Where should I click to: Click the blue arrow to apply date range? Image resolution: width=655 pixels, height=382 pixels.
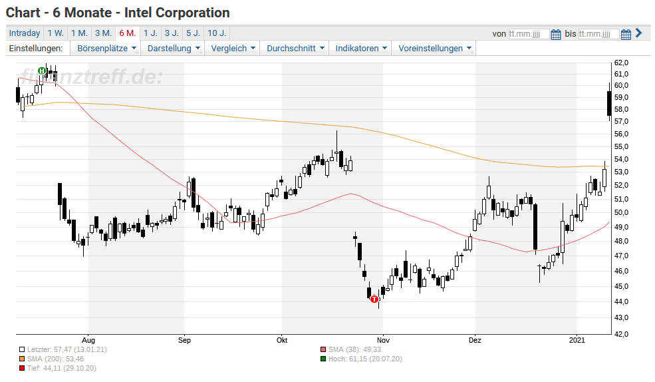coord(638,33)
